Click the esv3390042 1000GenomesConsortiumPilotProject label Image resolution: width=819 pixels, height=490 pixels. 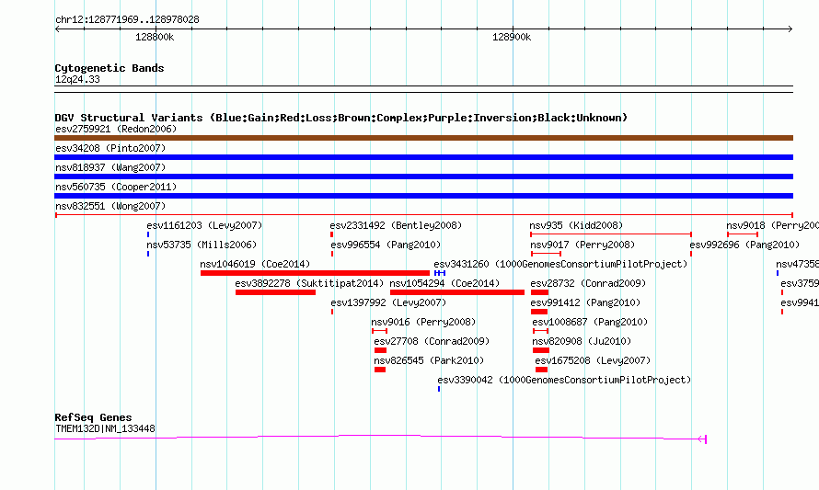[x=564, y=380]
